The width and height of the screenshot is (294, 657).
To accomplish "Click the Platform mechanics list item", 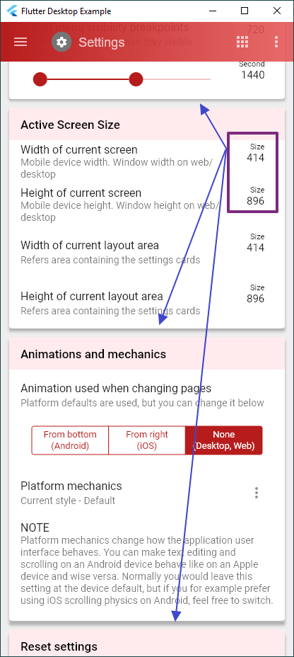I will (x=147, y=493).
